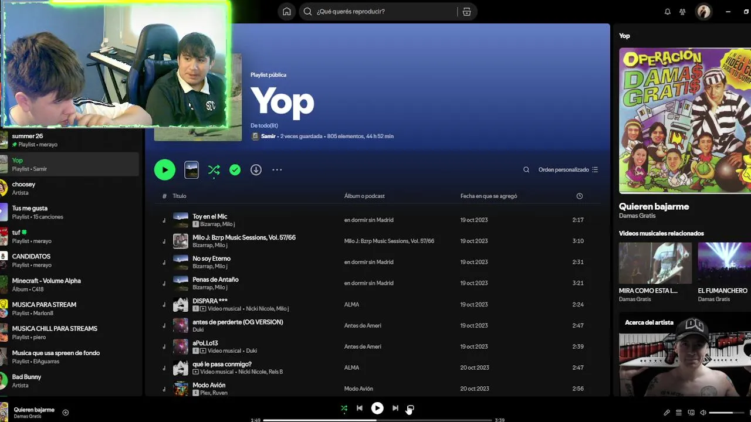The width and height of the screenshot is (751, 422).
Task: Open 'Operación Damas Gratis' album cover in right panel
Action: pyautogui.click(x=685, y=121)
